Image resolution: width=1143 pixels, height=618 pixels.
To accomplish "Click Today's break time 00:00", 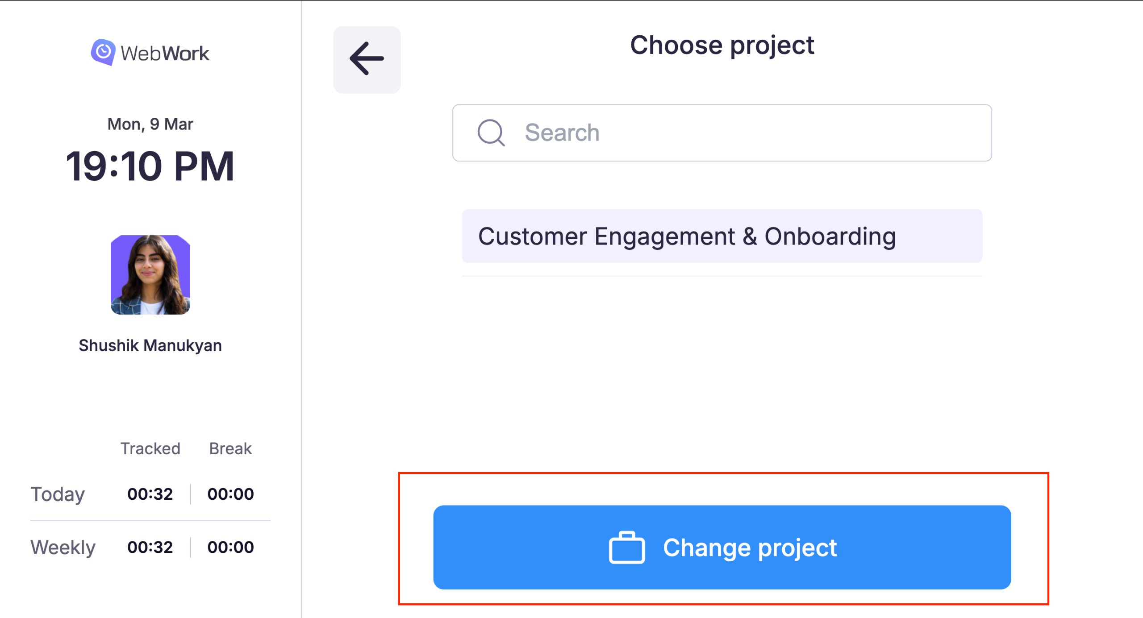I will click(230, 494).
